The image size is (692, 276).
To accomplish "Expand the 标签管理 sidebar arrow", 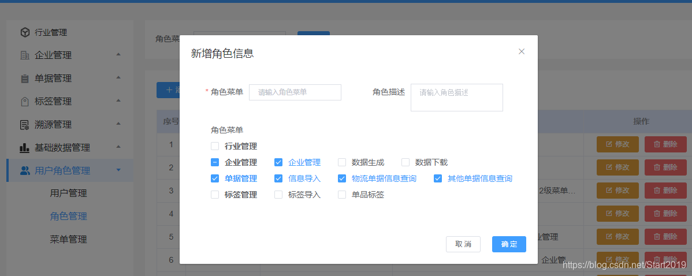I will (118, 100).
